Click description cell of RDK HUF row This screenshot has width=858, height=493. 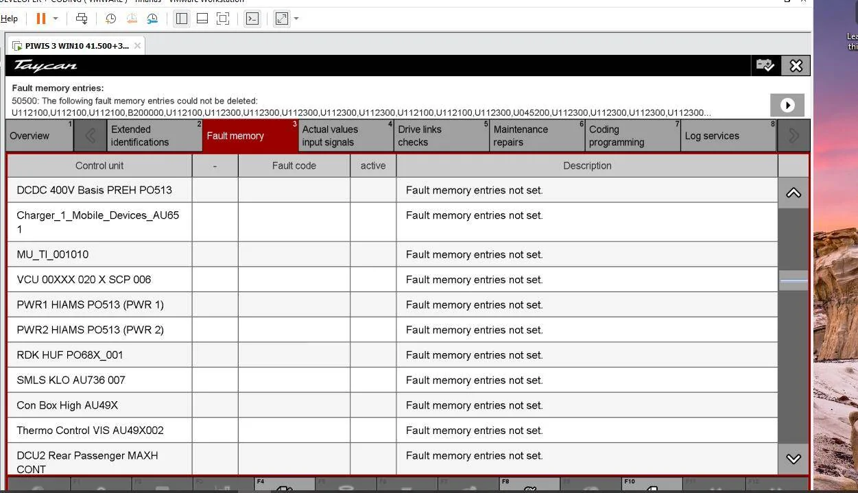pyautogui.click(x=587, y=355)
